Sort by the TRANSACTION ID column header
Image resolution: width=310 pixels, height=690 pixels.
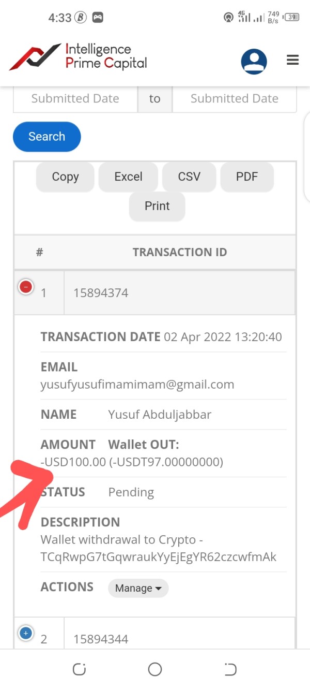pos(179,252)
